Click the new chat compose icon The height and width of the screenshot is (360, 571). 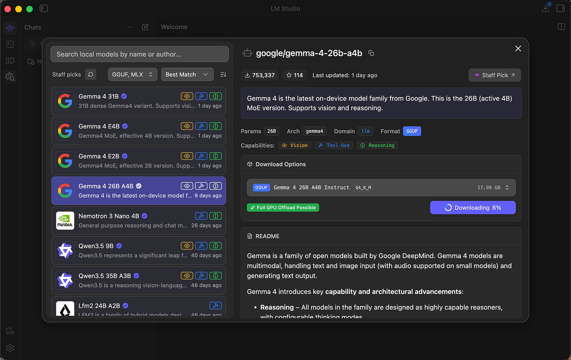145,27
